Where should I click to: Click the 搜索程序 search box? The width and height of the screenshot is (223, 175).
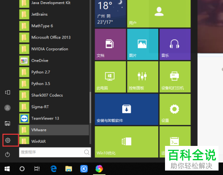55,152
